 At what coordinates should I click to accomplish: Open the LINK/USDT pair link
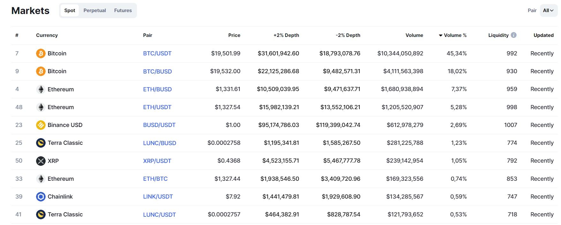point(158,197)
